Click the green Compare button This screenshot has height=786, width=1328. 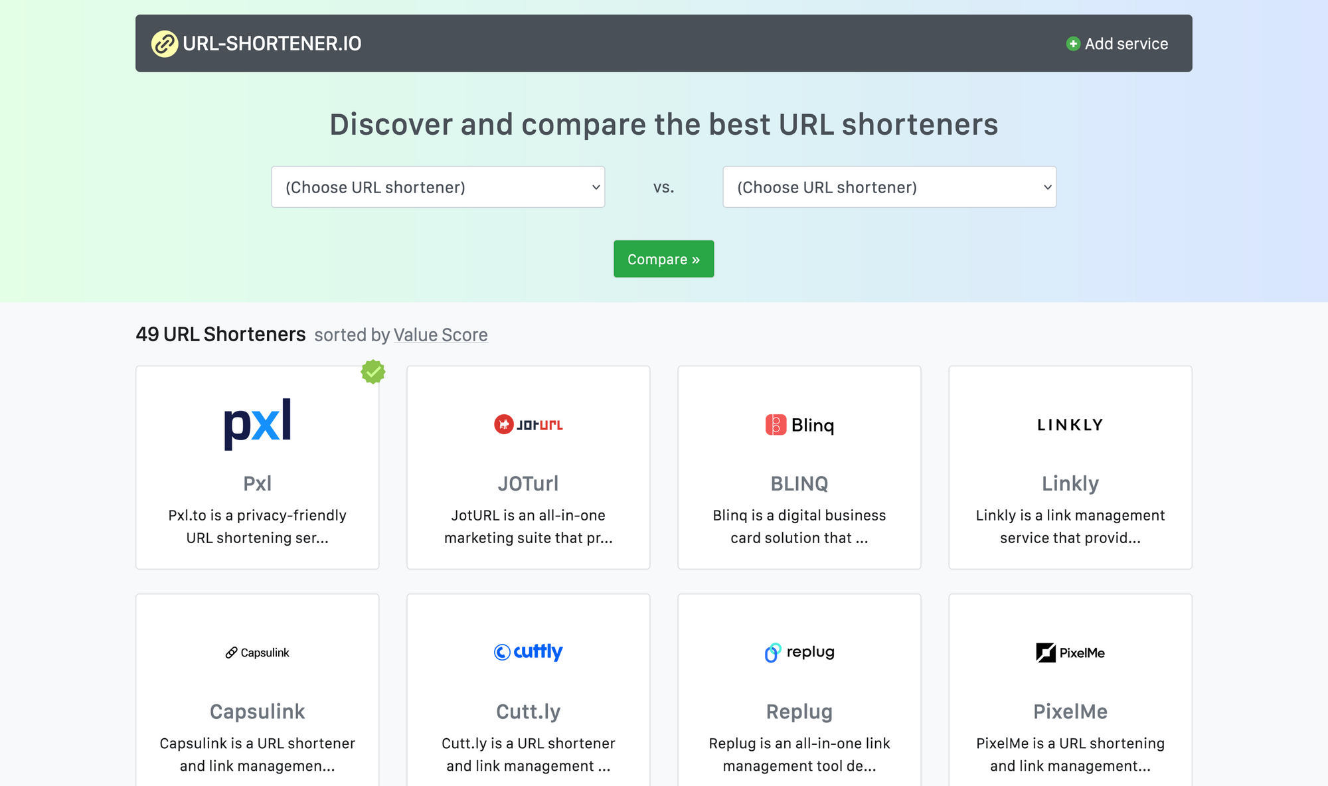point(664,259)
